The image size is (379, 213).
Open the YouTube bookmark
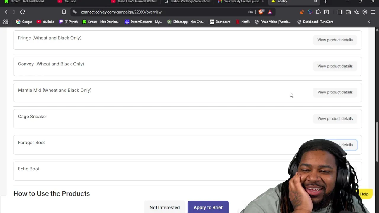tap(45, 22)
